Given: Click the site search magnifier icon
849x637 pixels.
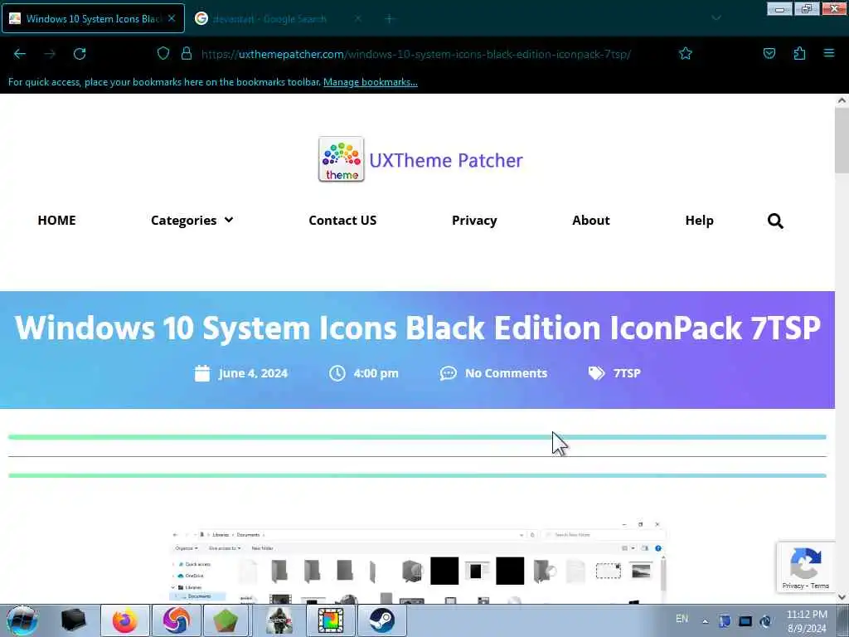Looking at the screenshot, I should (775, 221).
